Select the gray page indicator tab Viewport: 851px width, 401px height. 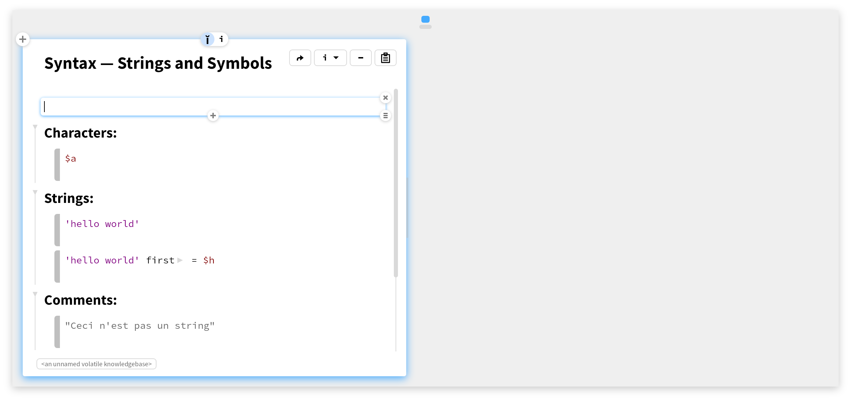pyautogui.click(x=425, y=27)
